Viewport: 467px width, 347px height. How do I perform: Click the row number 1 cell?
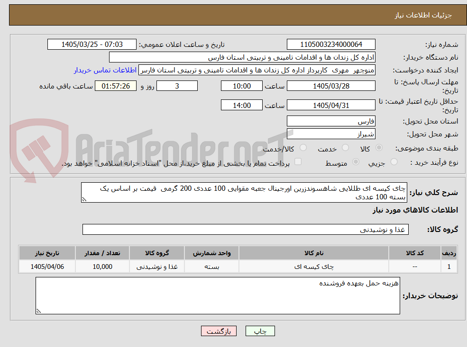tap(449, 267)
